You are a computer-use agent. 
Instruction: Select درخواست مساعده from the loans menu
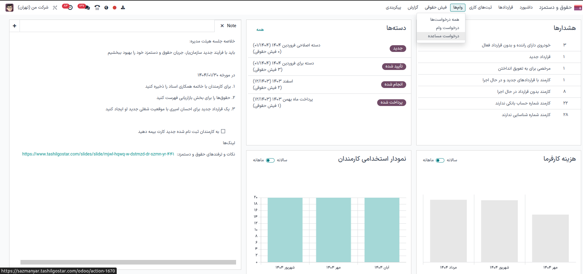[x=443, y=36]
